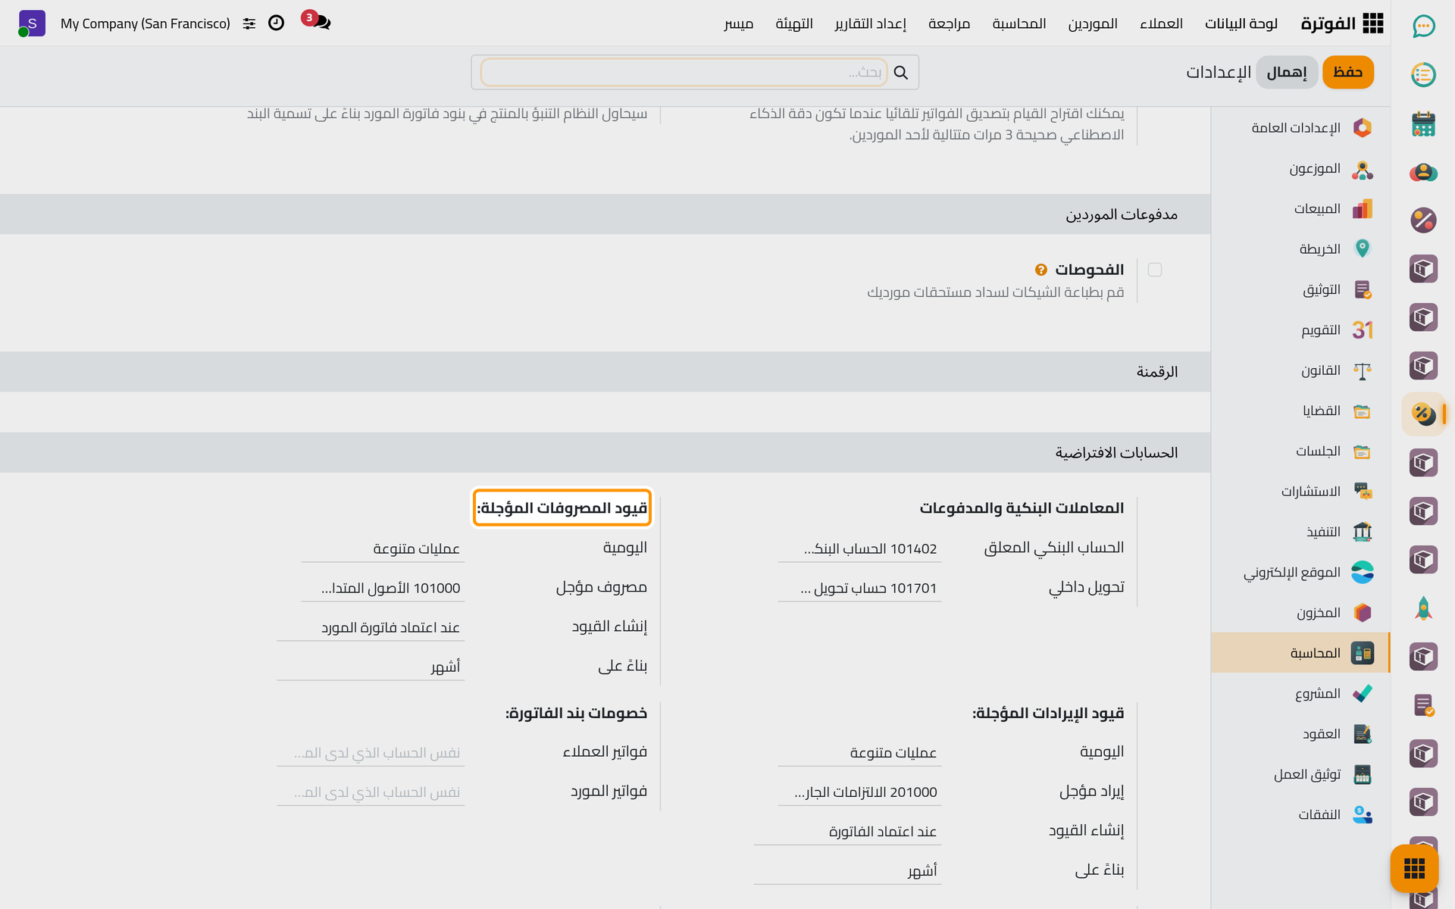This screenshot has height=909, width=1455.
Task: Open فواتير العملاء discount account dropdown
Action: 371,752
